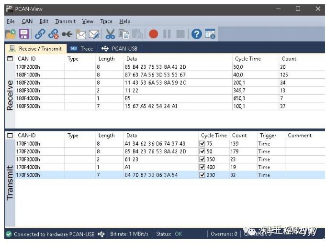326x245 pixels.
Task: Open the Transmit menu
Action: [x=65, y=21]
